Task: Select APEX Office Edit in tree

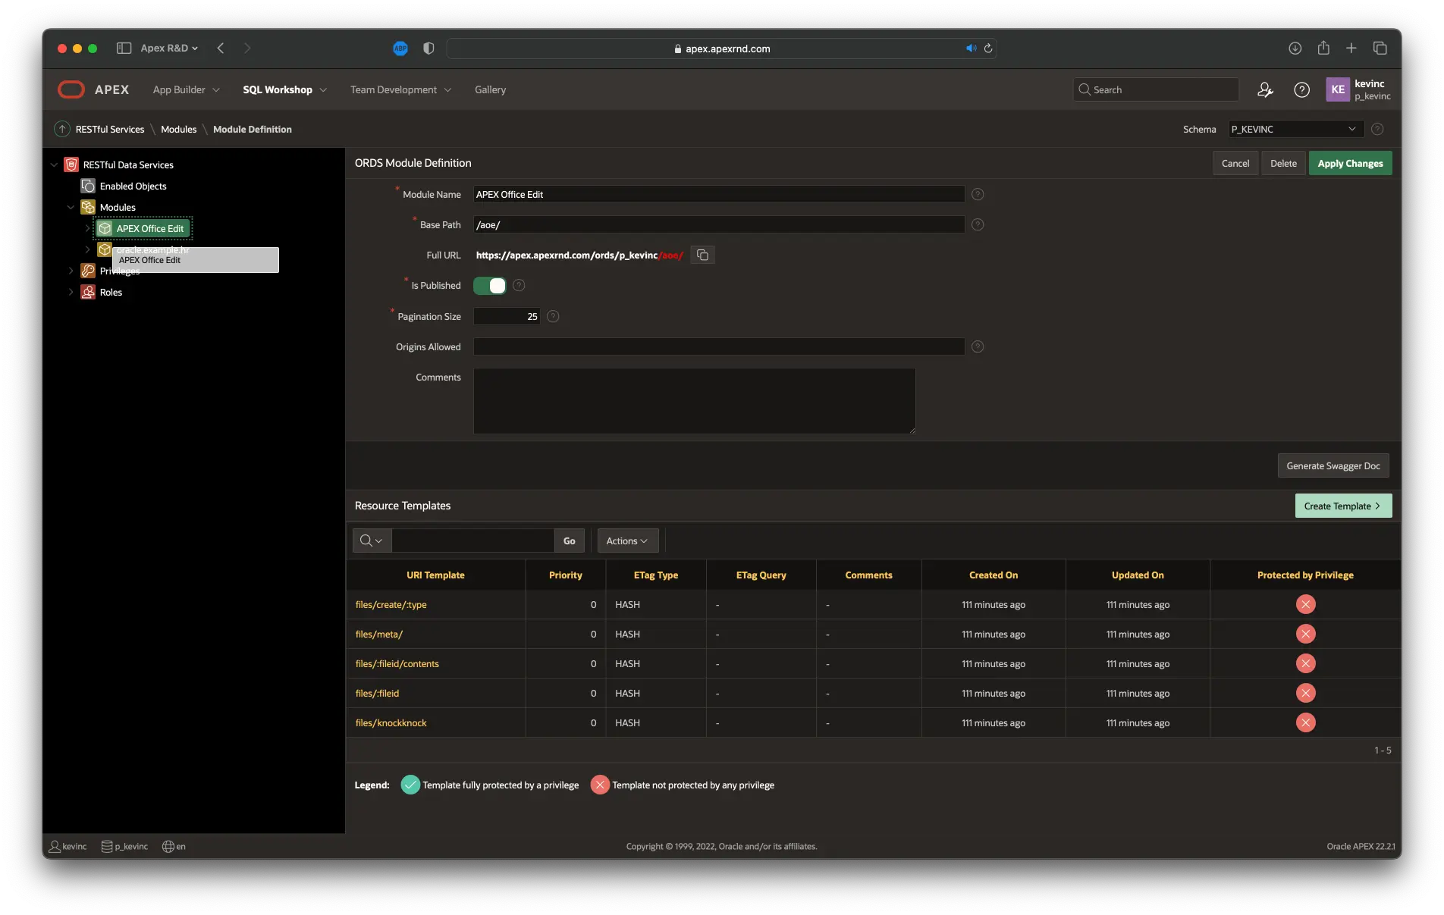Action: (x=143, y=228)
